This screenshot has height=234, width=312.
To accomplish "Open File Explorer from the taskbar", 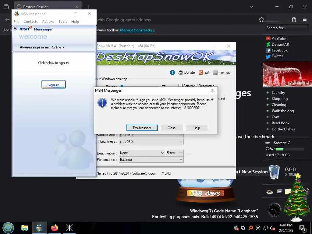I will coord(25,228).
